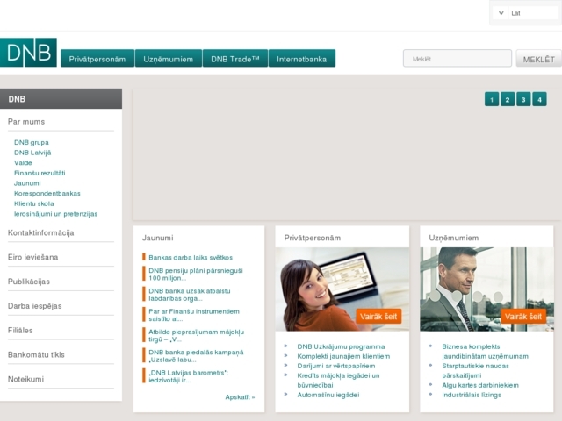Switch banner to slide 1

[492, 99]
